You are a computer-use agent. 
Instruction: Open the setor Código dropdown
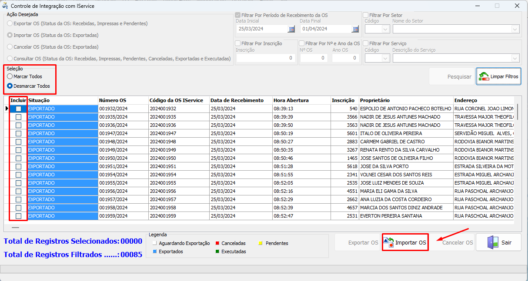385,29
